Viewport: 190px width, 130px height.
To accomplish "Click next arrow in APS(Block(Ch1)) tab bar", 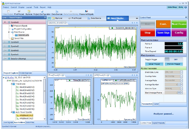I will pos(135,75).
